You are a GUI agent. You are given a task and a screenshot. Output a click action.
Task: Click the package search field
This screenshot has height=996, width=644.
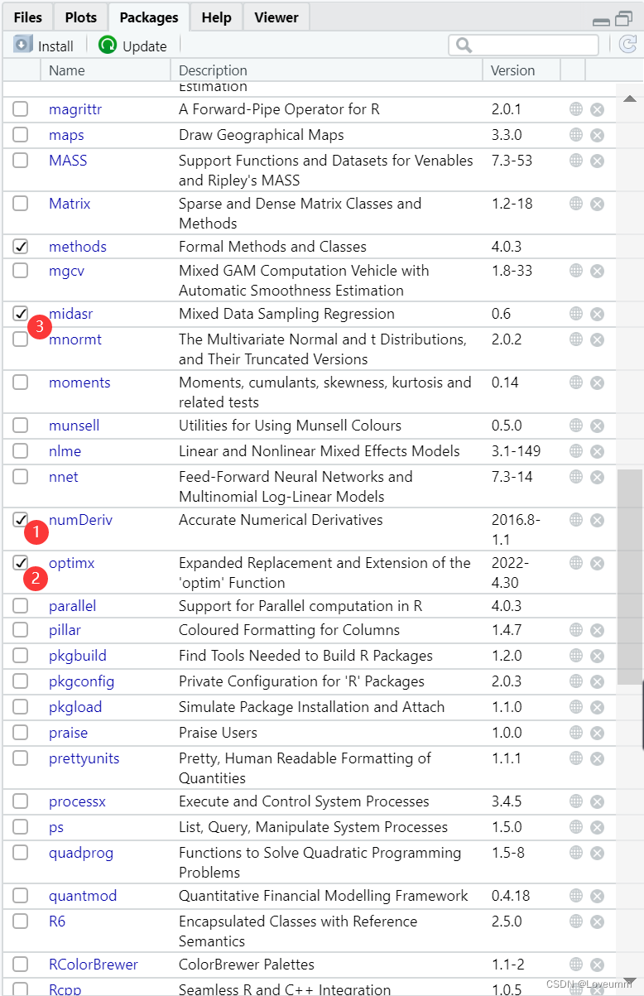coord(524,45)
